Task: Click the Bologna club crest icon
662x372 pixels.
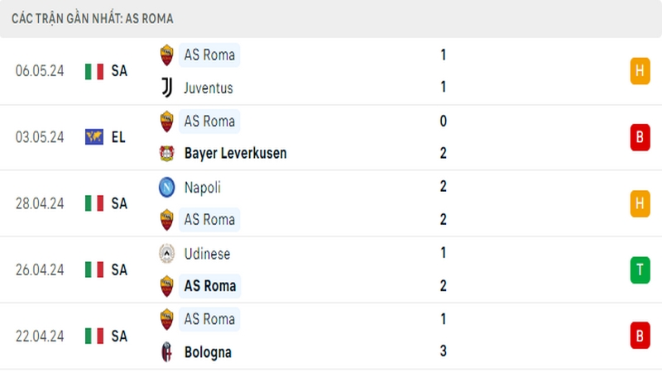Action: [167, 352]
